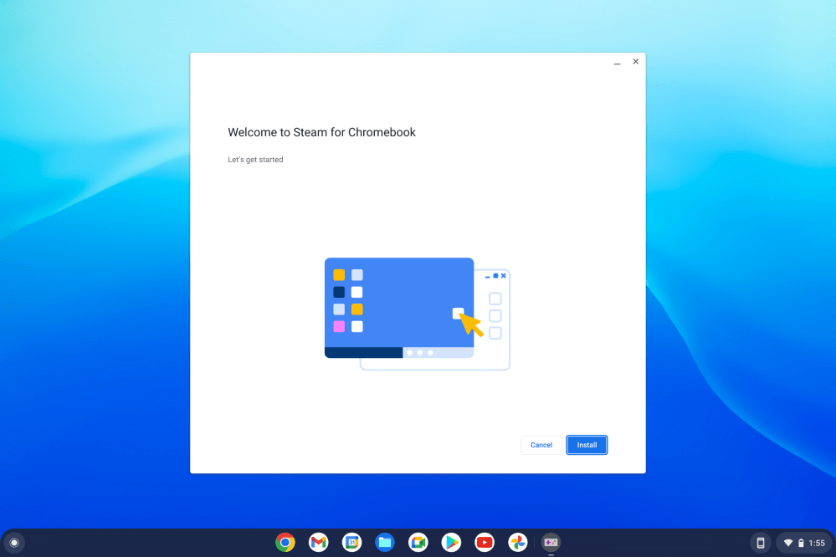Viewport: 836px width, 557px height.
Task: Open the launcher circle button
Action: click(x=14, y=543)
